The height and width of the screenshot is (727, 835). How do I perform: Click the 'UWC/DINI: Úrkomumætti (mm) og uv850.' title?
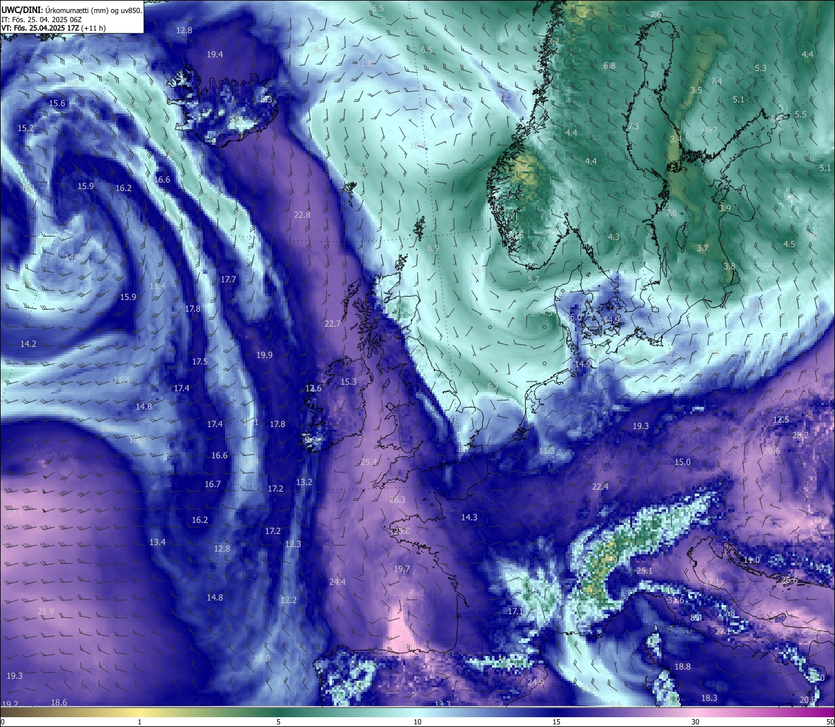click(71, 10)
